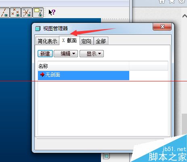This screenshot has height=162, width=187.
Task: Open the 定向 tab
Action: click(86, 41)
